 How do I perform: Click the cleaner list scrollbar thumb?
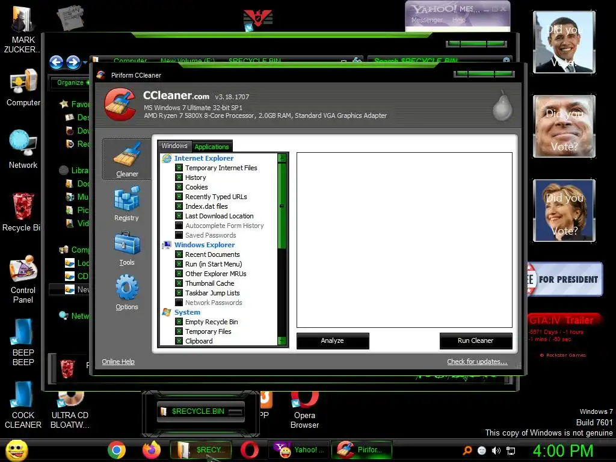pos(282,206)
